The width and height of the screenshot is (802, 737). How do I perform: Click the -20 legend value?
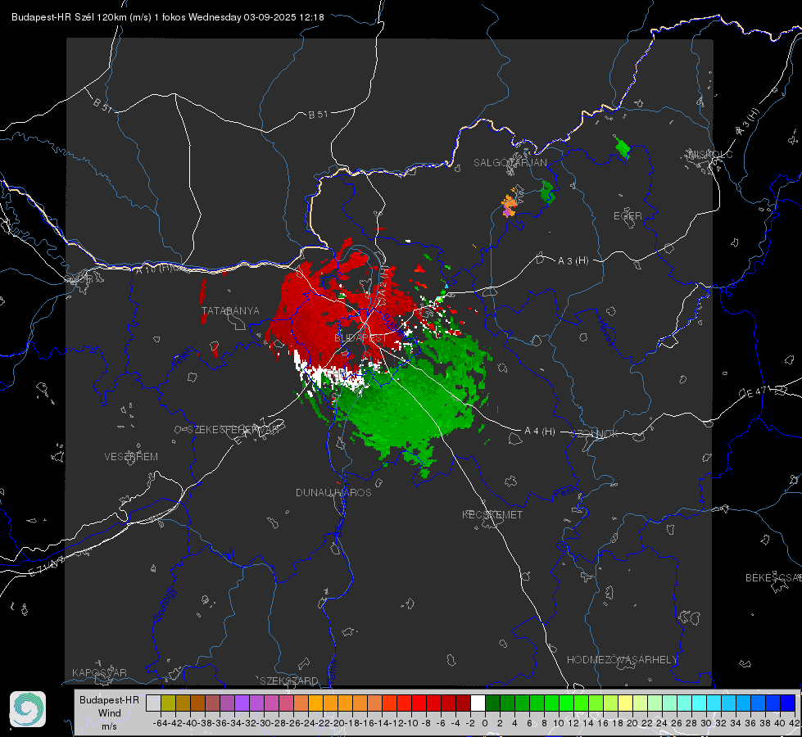[x=337, y=723]
